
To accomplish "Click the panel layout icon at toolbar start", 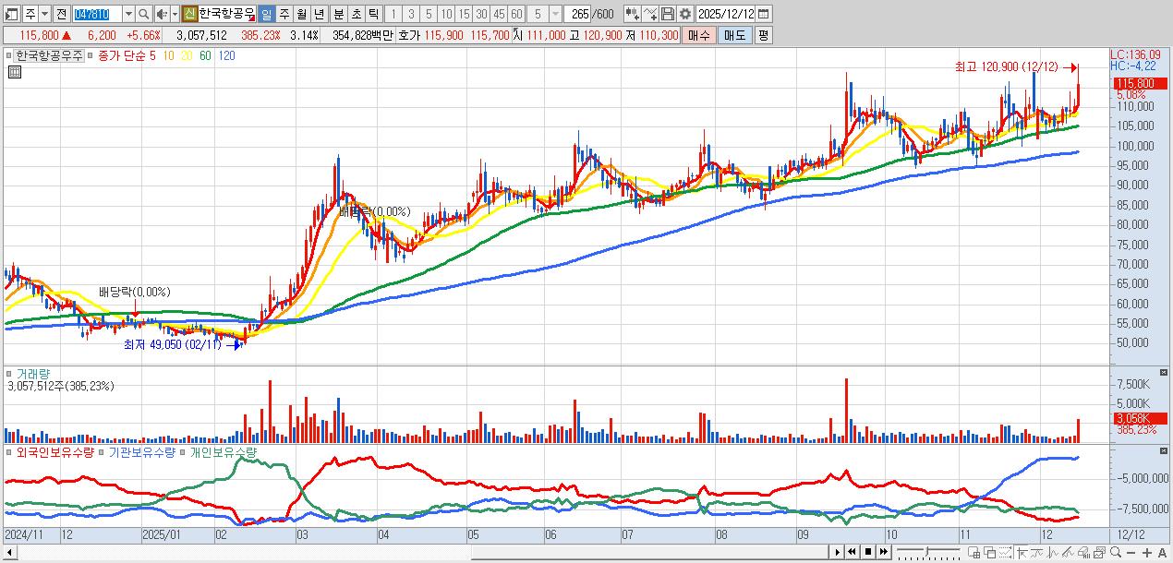I will (x=12, y=14).
